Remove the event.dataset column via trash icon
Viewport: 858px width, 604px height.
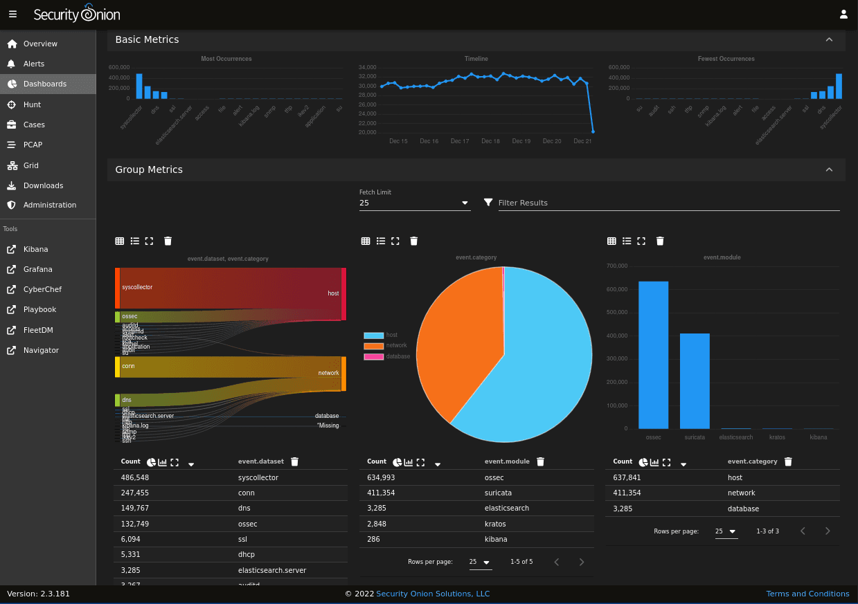[x=294, y=461]
